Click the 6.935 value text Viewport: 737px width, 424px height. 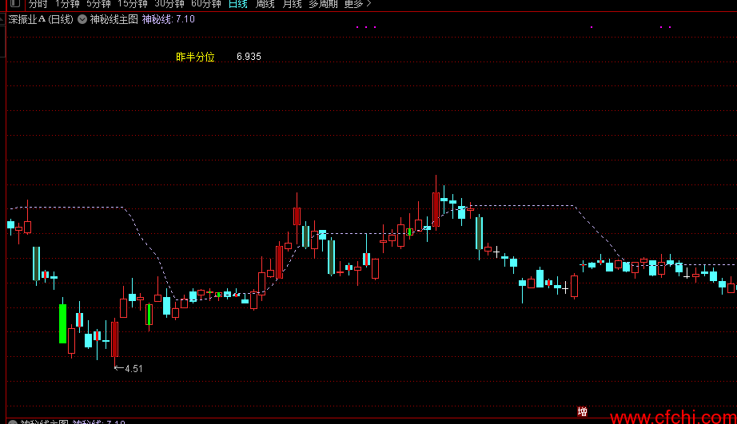tap(249, 57)
